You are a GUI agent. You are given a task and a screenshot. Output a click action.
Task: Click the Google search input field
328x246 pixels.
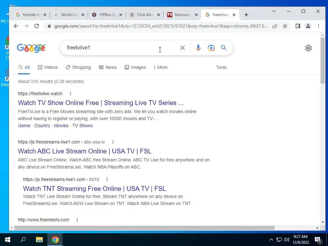coord(121,48)
